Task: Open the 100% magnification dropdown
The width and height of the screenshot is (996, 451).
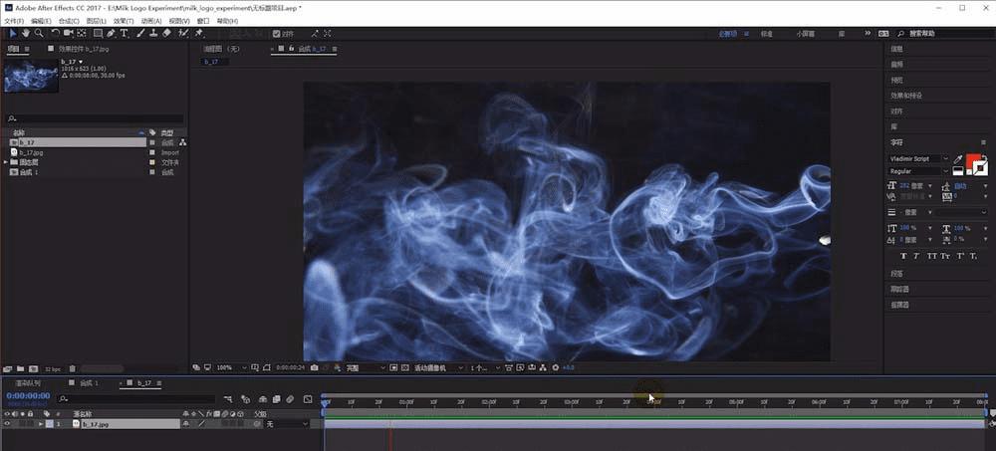Action: coord(229,367)
